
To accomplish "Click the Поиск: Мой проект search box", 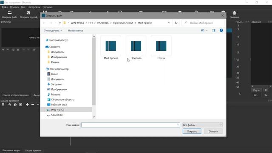I will pos(203,23).
